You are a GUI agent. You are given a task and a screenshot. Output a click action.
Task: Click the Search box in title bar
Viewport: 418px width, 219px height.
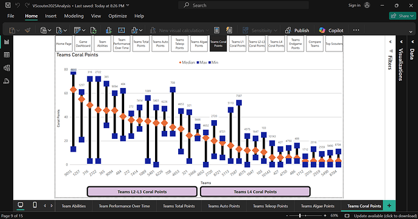point(244,5)
